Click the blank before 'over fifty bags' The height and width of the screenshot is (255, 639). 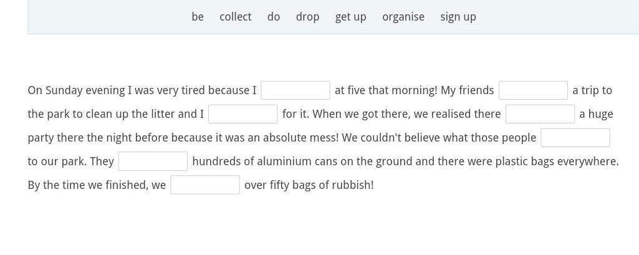205,185
